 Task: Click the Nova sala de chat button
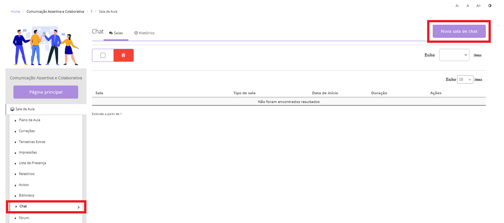(459, 31)
